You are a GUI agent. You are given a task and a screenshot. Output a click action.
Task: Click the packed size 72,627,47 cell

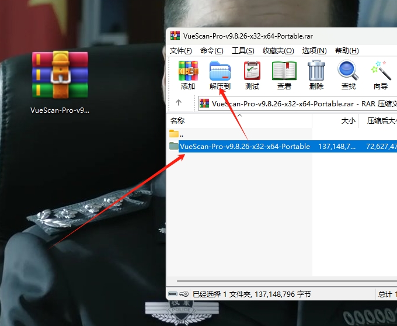[381, 147]
